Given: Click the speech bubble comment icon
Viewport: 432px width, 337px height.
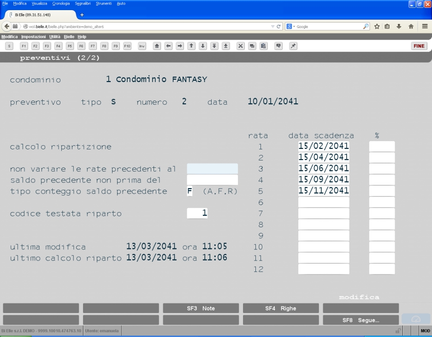Looking at the screenshot, I should point(278,46).
